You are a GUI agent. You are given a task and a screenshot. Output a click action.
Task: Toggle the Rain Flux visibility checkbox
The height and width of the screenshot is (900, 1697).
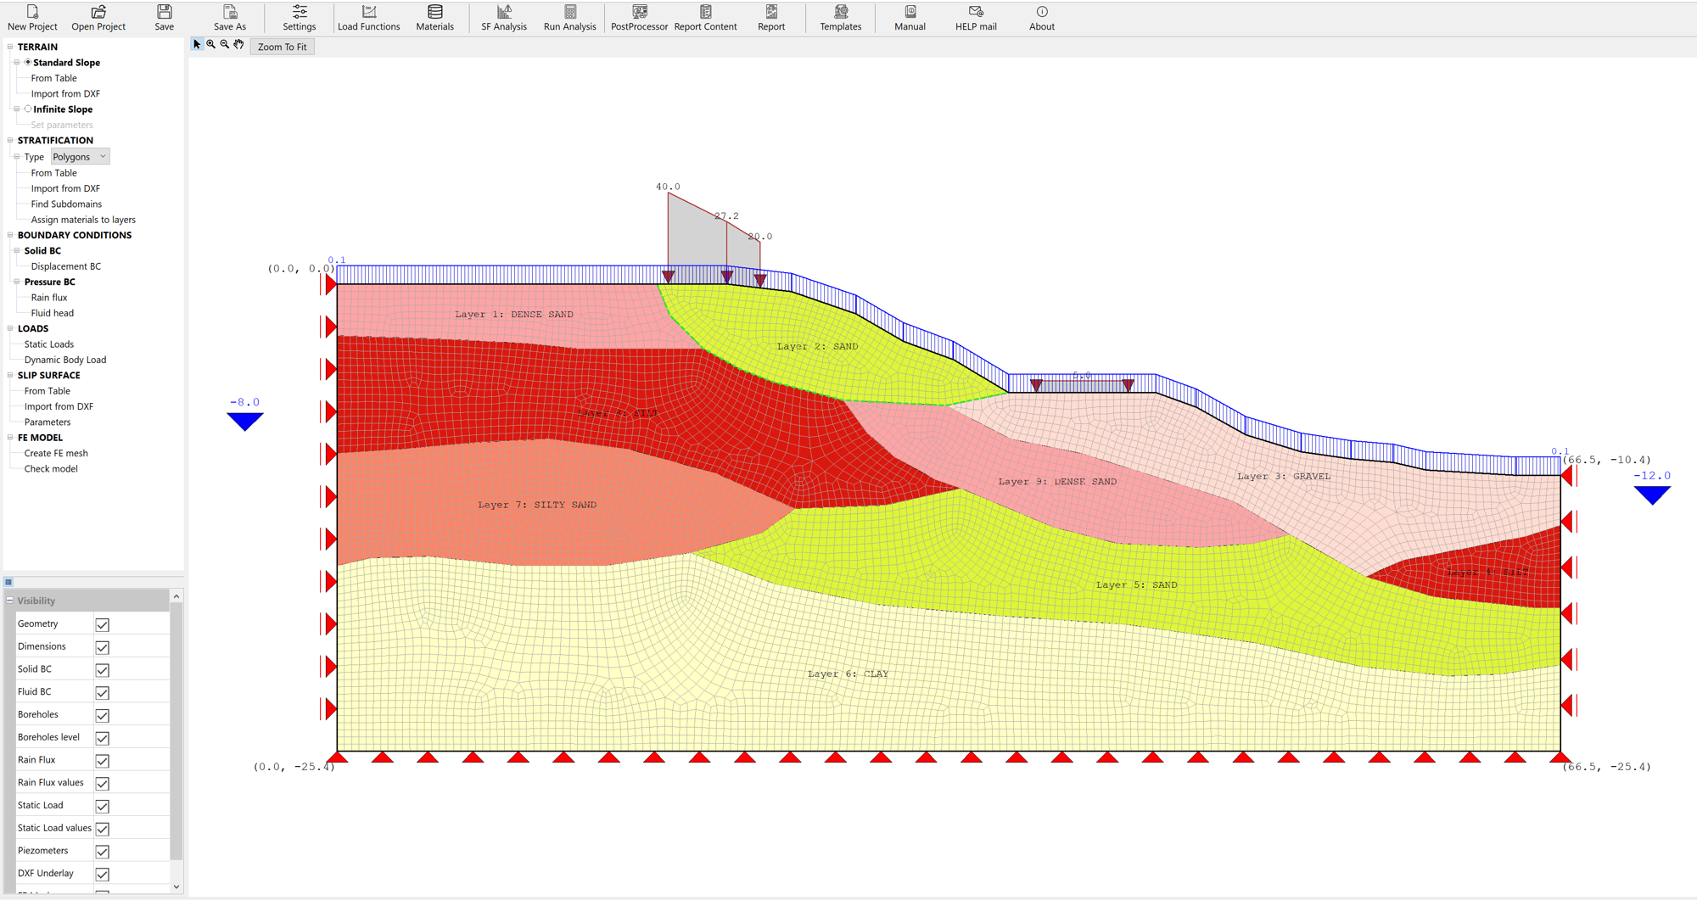[x=103, y=761]
